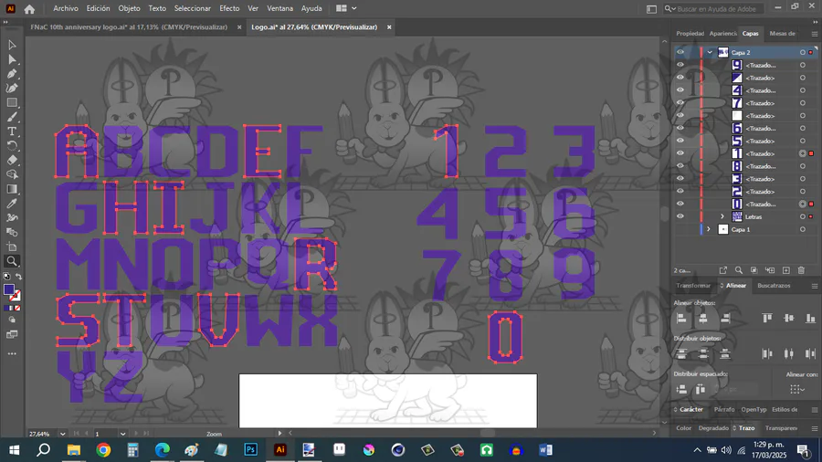
Task: Swap fill and stroke arrows
Action: (x=19, y=276)
